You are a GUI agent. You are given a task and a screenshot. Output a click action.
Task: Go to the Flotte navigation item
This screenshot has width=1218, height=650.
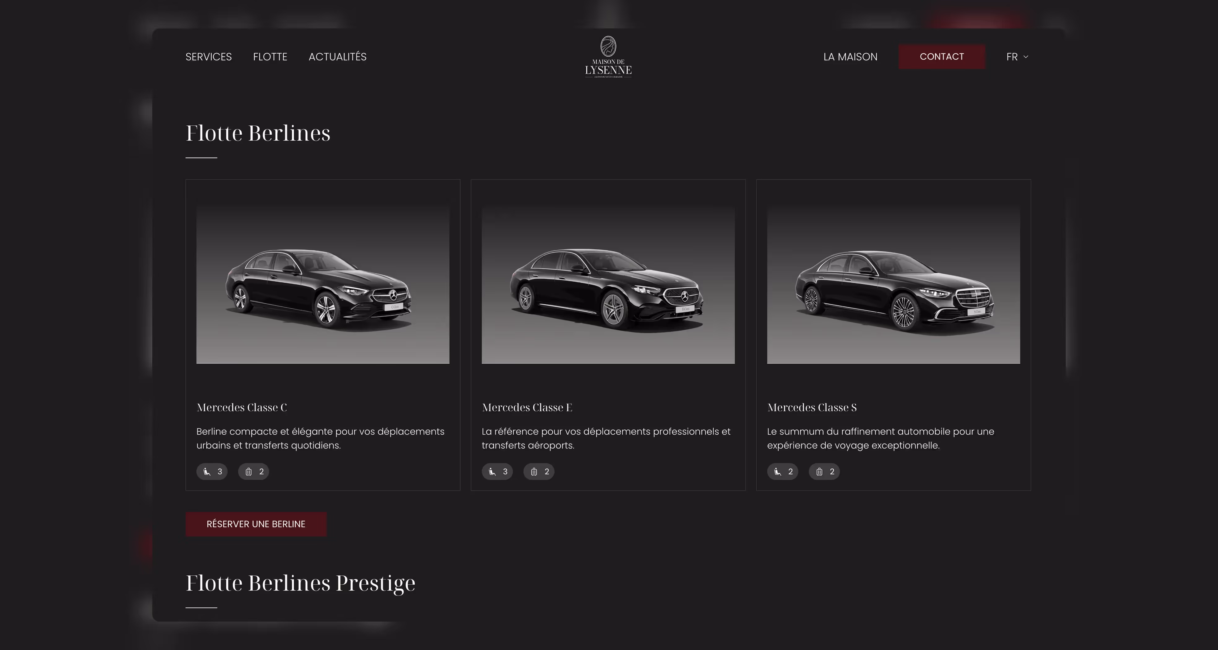click(x=270, y=57)
